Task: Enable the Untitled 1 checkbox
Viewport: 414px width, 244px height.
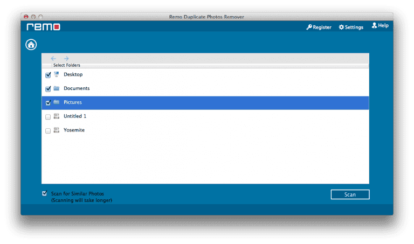Action: point(48,117)
